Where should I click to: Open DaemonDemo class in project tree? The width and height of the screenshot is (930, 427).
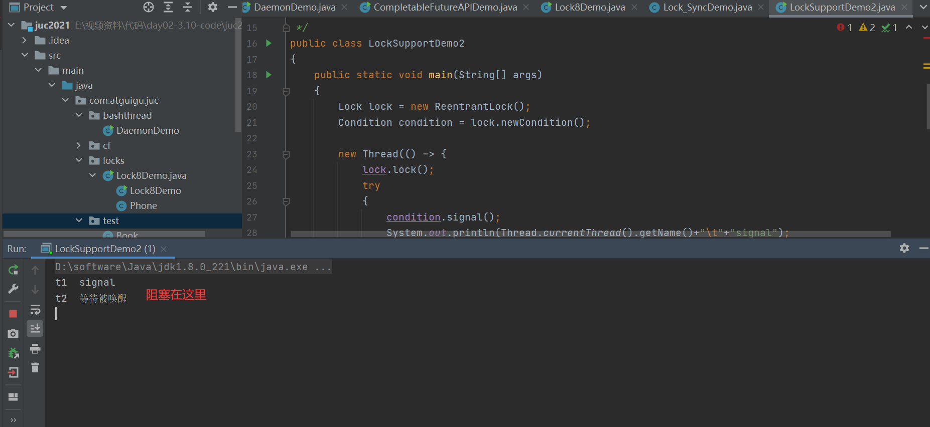147,130
